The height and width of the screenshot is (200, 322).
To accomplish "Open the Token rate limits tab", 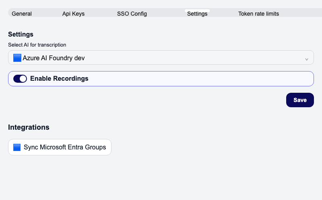I will 258,14.
